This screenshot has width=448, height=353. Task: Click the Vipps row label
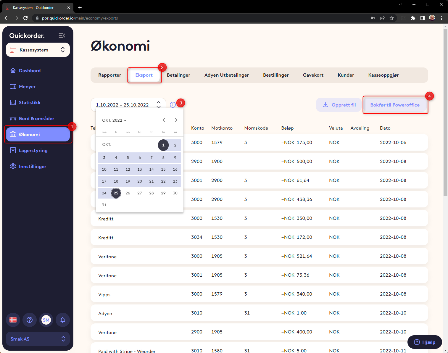104,294
